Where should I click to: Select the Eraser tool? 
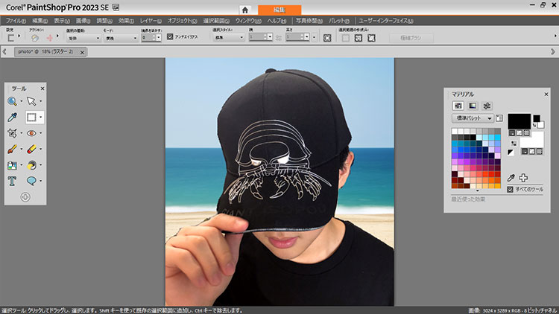pos(32,149)
